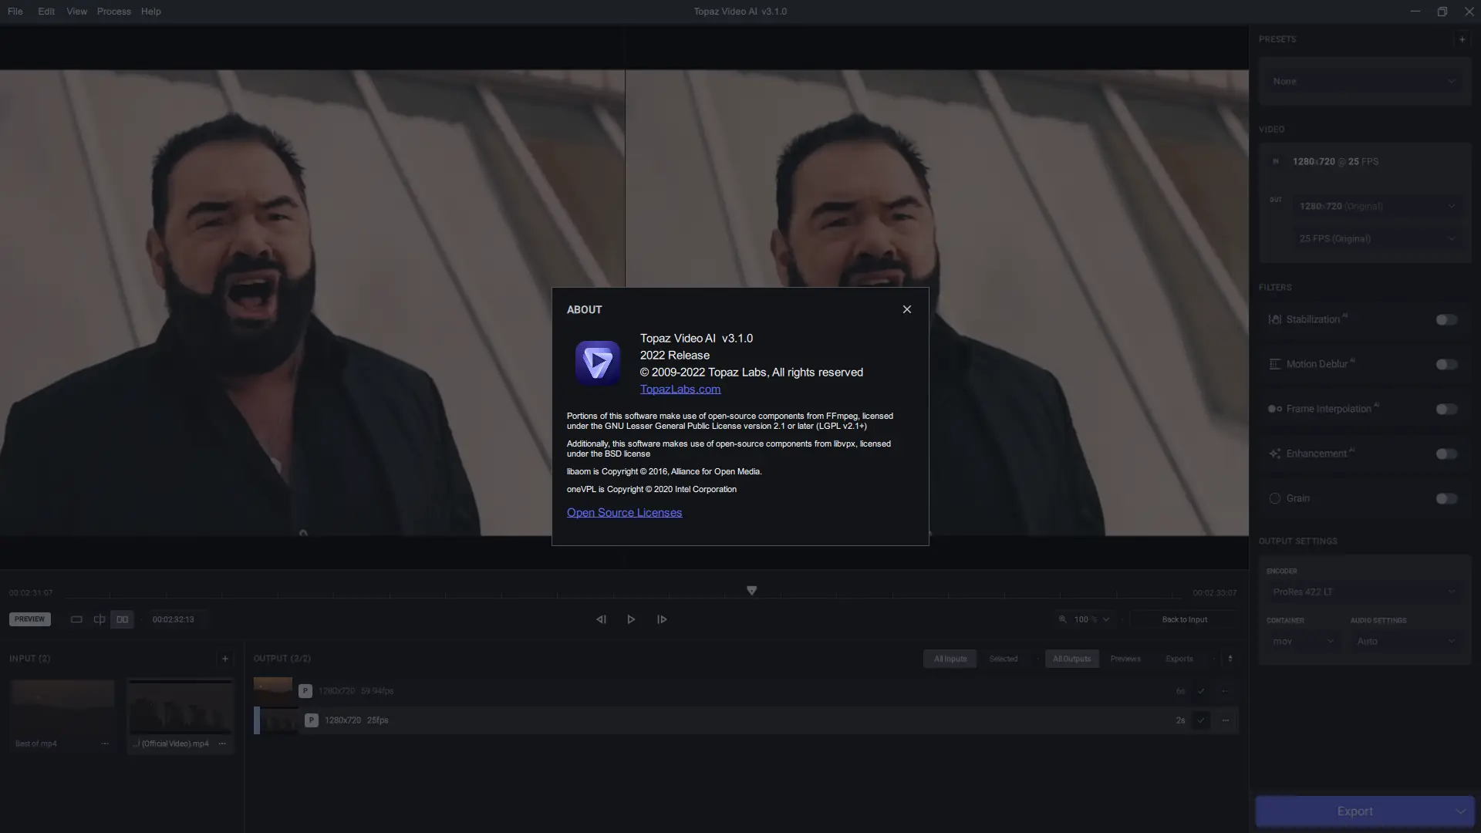Open the Presets None dropdown
The width and height of the screenshot is (1481, 833).
coord(1363,81)
